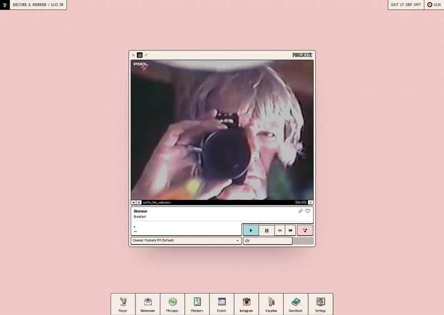
Task: Click the SAT 27 SEP 1997 date
Action: pos(406,5)
